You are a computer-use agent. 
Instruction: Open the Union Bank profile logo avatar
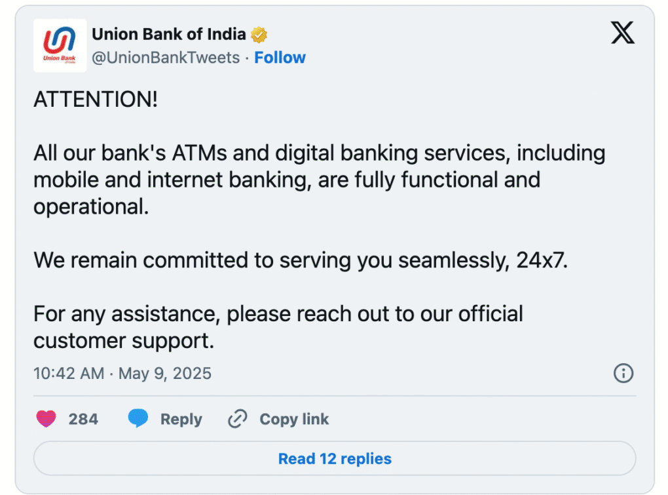coord(60,45)
